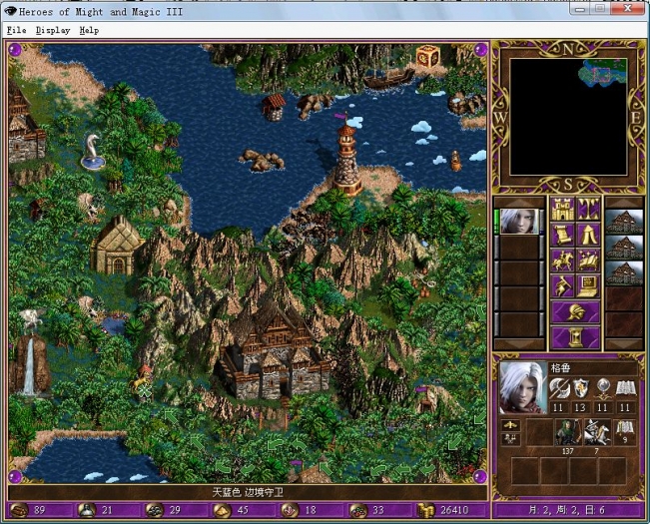Image resolution: width=650 pixels, height=524 pixels.
Task: Click the Pegasus statue atop the waterfall
Action: point(32,320)
